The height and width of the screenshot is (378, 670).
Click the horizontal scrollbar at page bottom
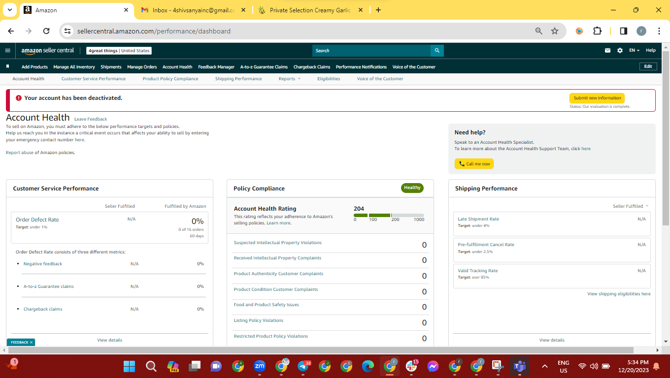[321, 350]
